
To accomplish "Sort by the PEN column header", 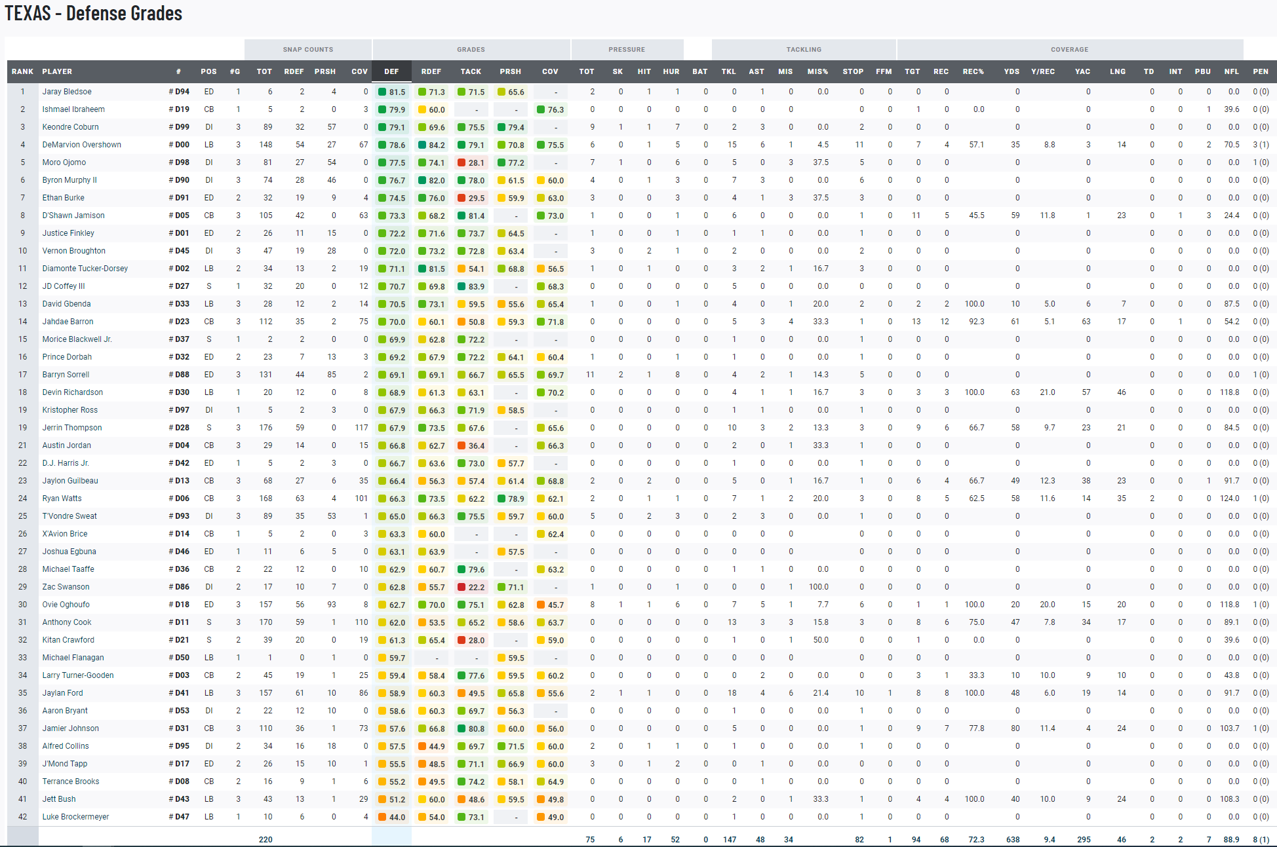I will point(1260,71).
